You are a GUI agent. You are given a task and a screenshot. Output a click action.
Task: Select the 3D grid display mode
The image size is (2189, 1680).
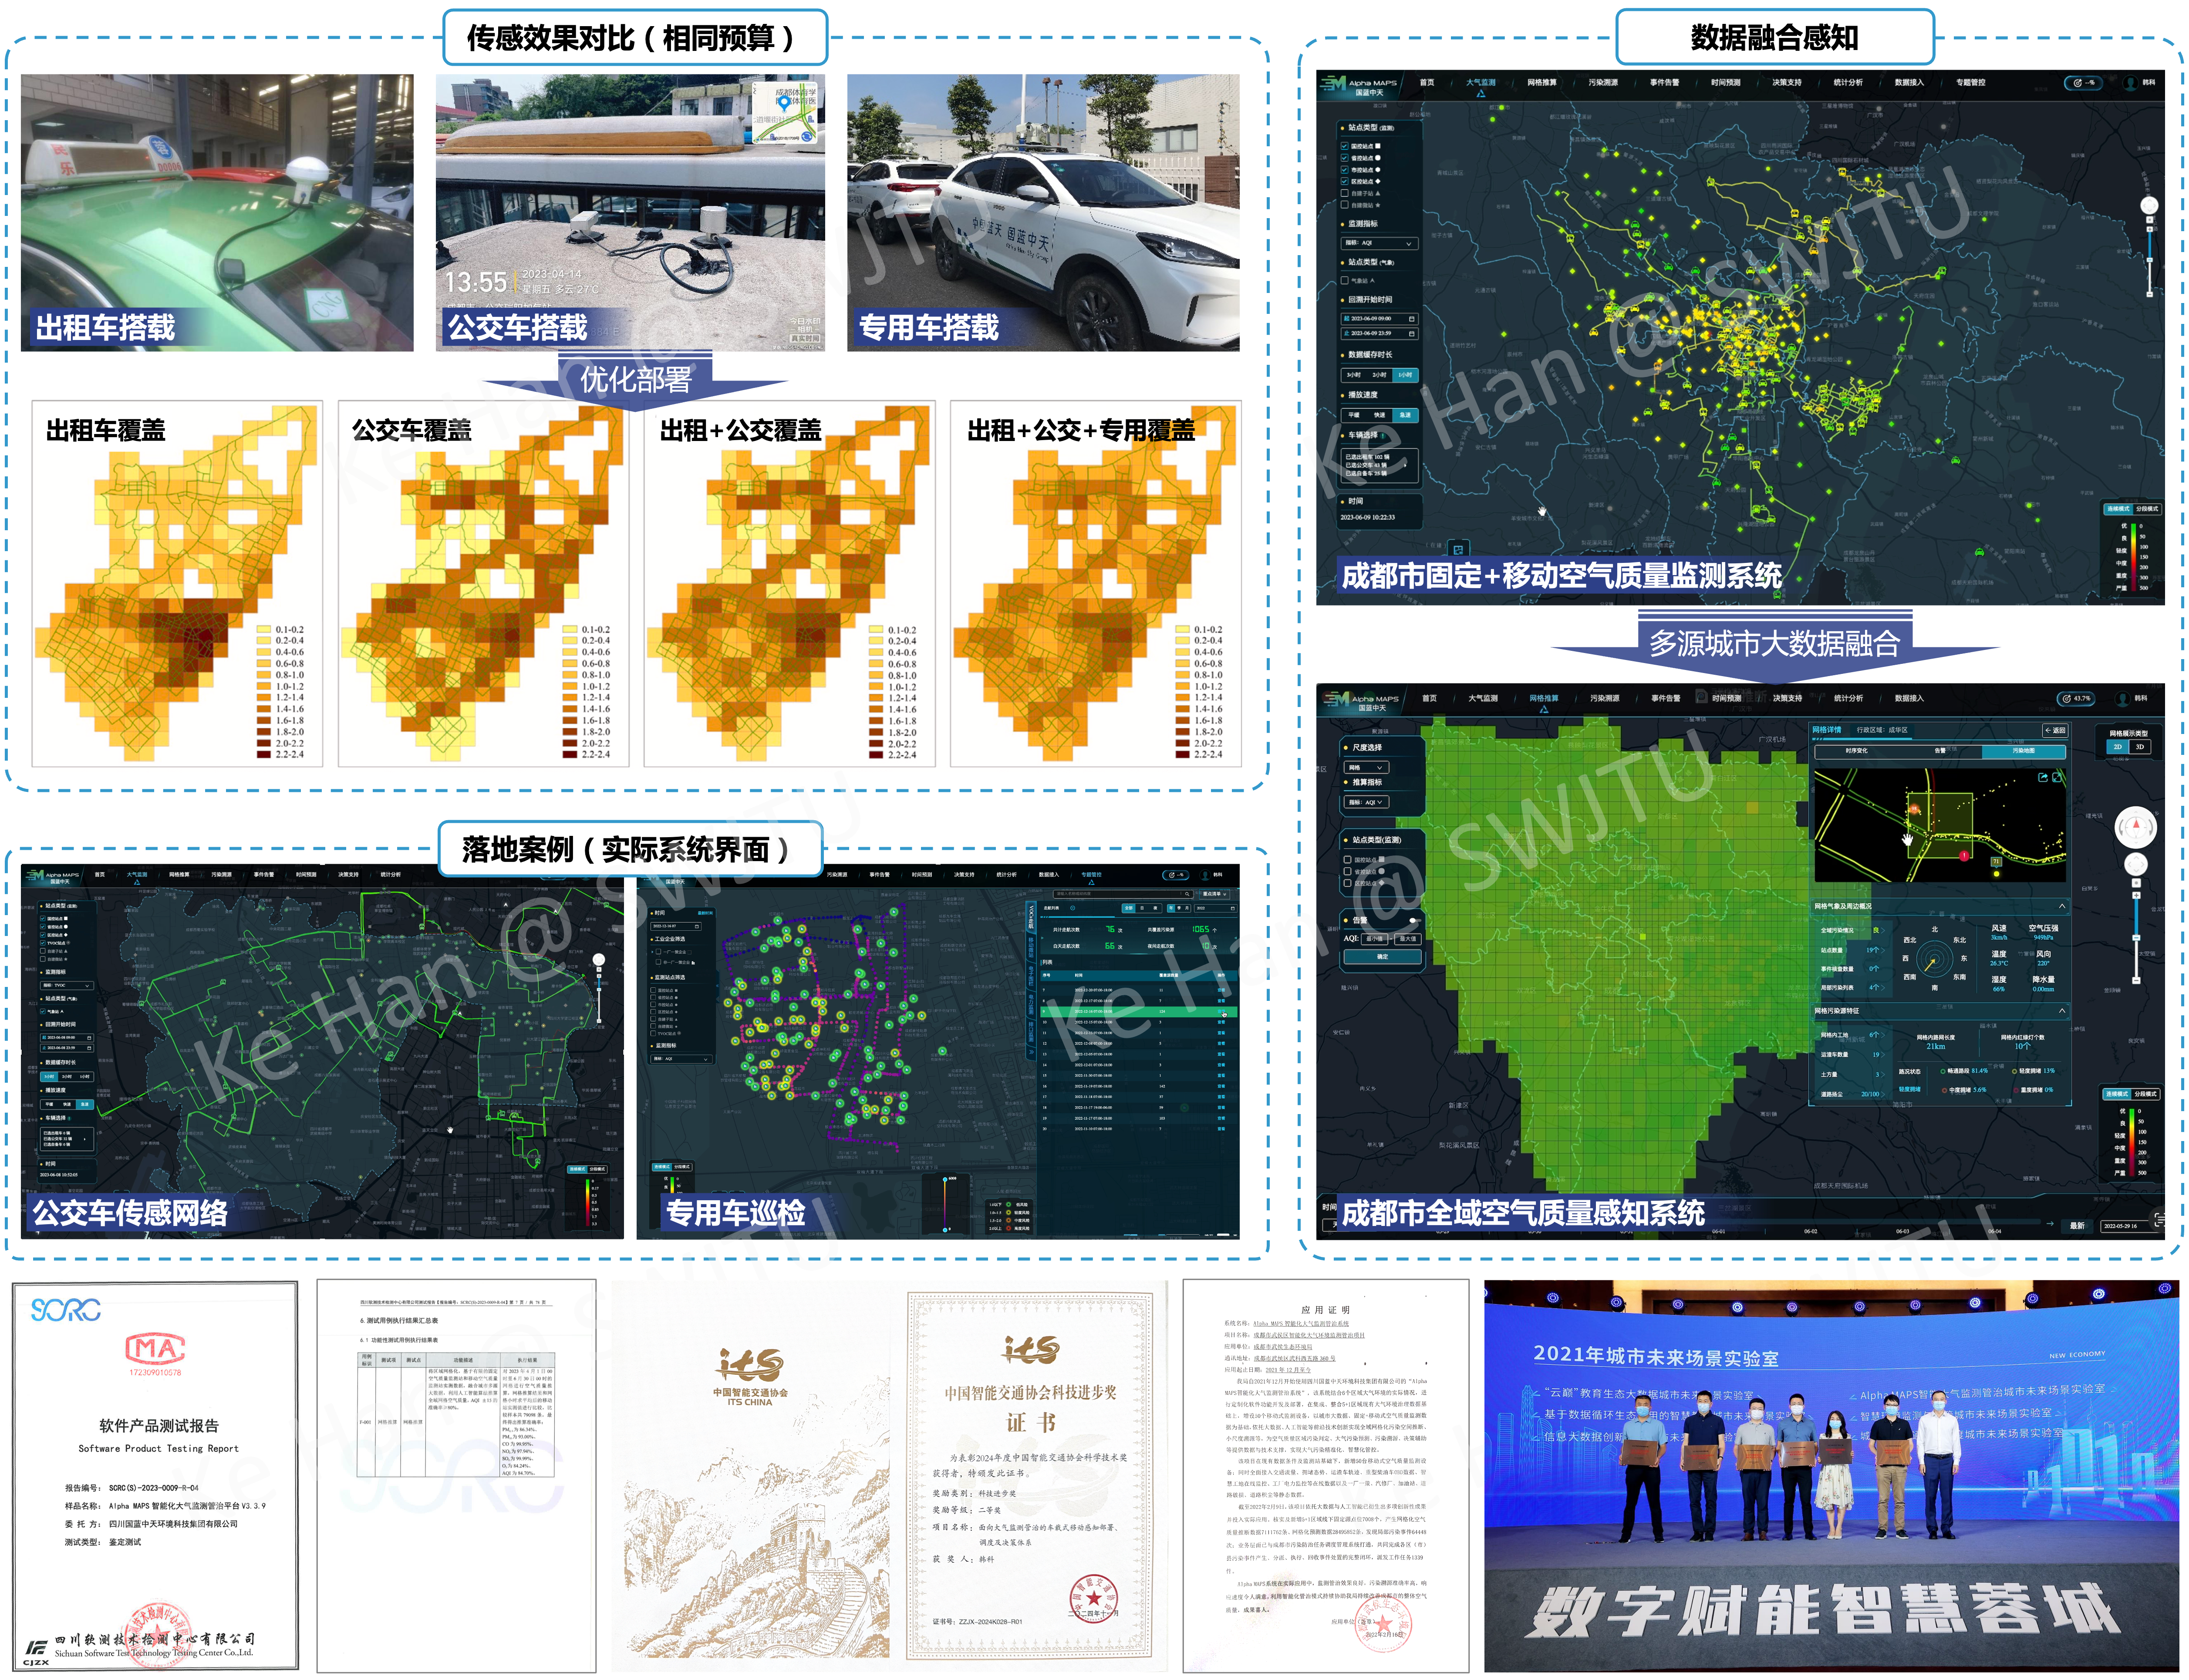2140,747
